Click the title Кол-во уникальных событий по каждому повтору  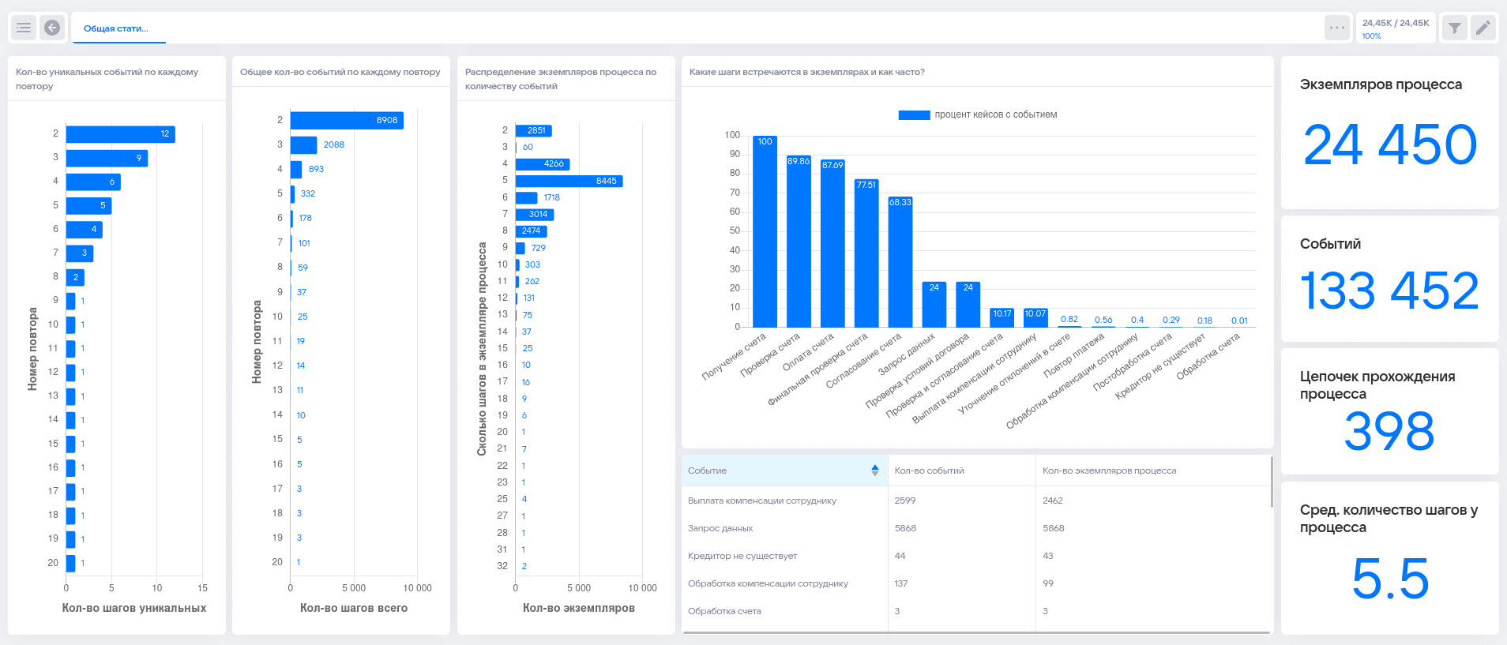[107, 79]
